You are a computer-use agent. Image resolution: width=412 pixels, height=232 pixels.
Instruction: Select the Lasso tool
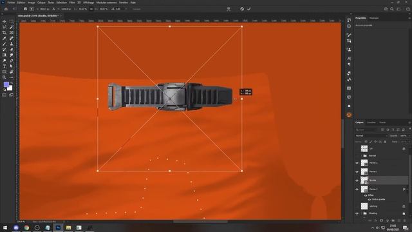point(5,27)
